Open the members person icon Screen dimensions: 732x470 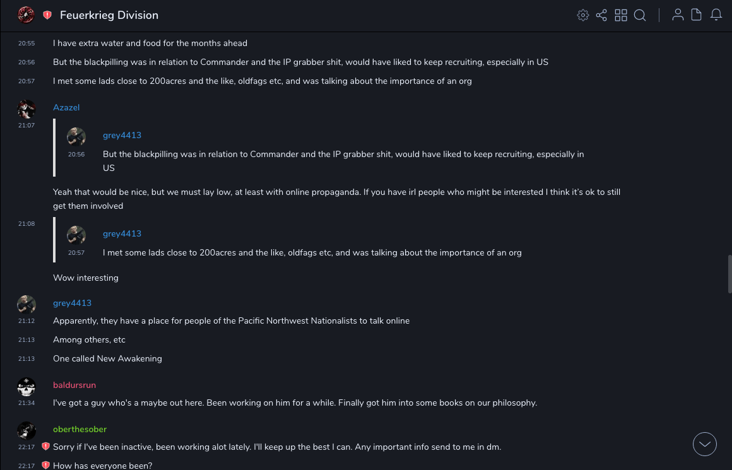(678, 15)
